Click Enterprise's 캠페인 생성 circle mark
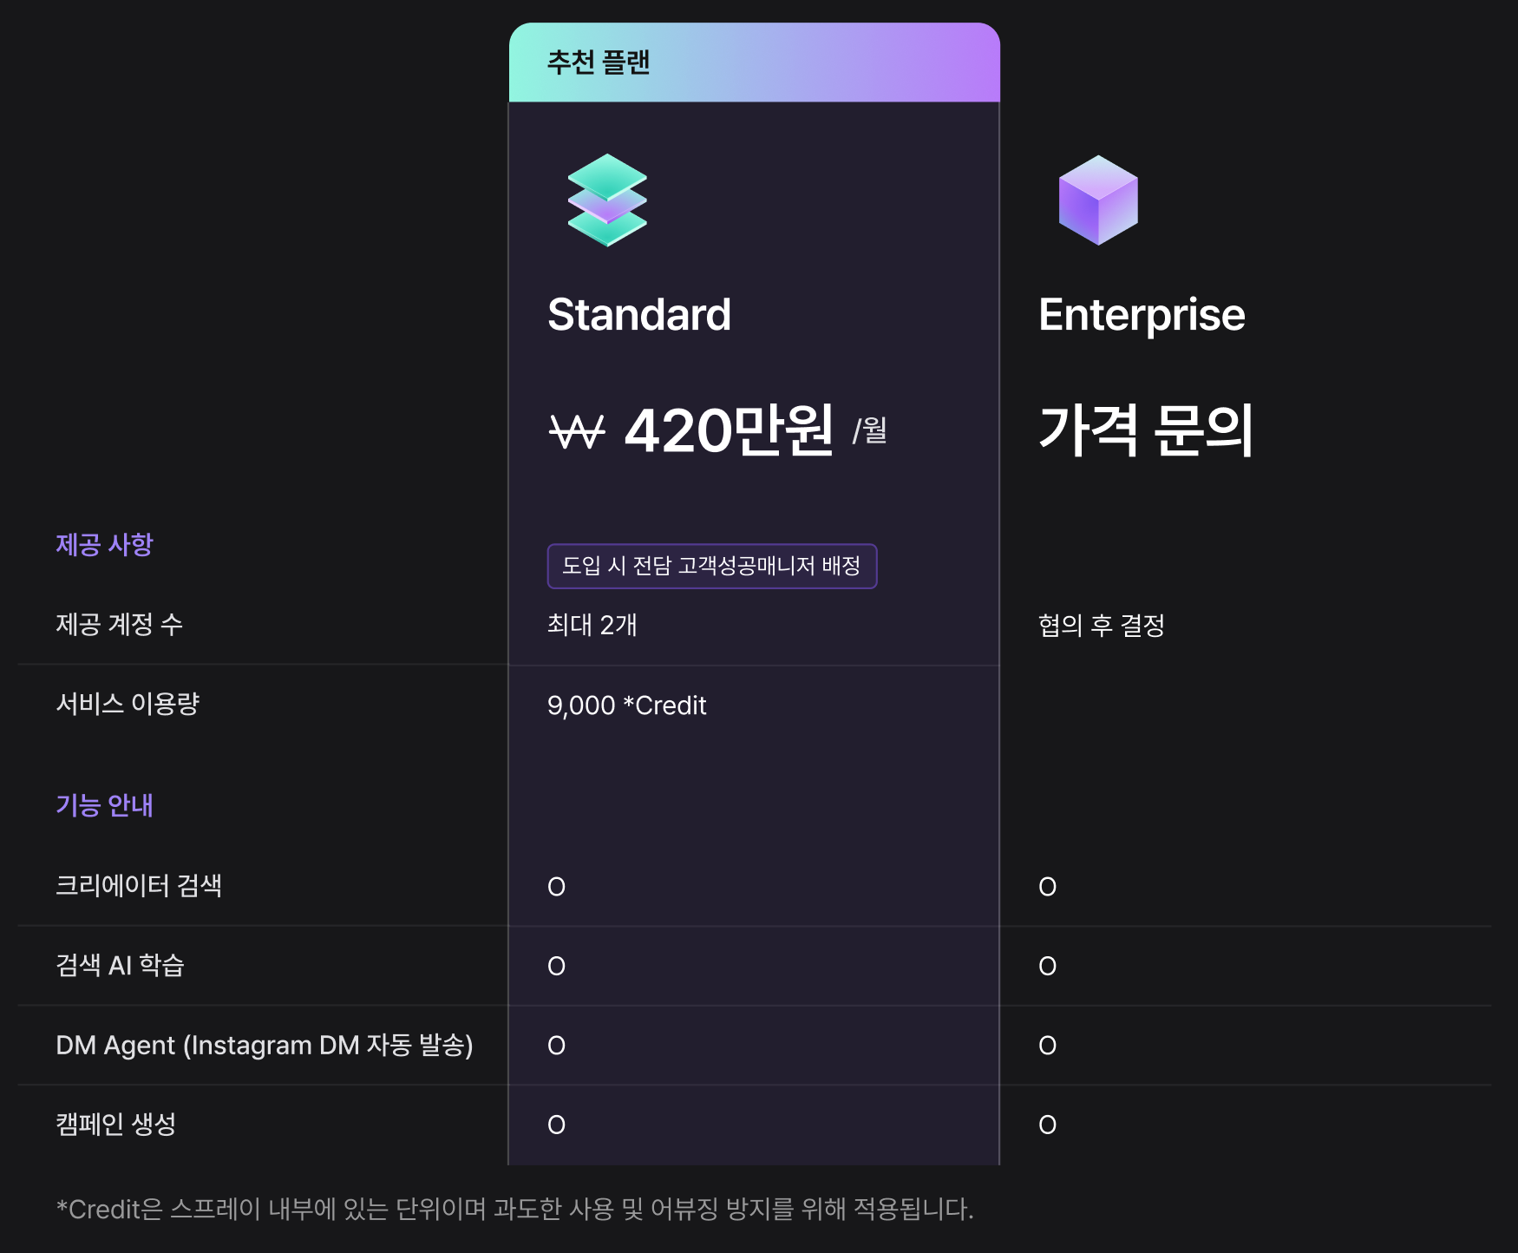The width and height of the screenshot is (1518, 1253). tap(1048, 1125)
